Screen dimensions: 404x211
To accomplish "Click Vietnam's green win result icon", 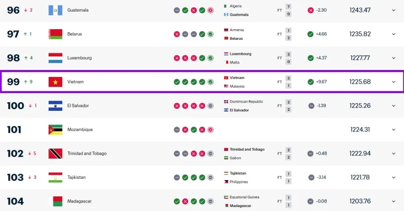I will 311,82.
